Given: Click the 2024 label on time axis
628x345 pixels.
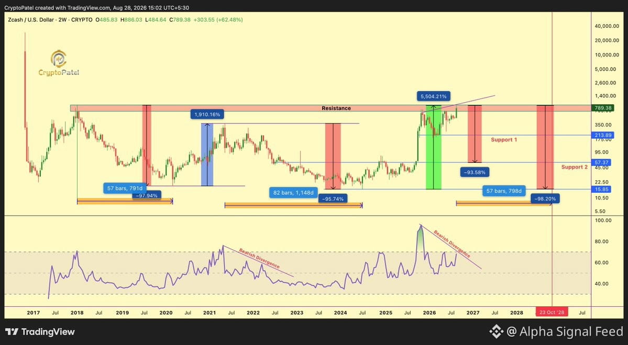Looking at the screenshot, I should [340, 313].
